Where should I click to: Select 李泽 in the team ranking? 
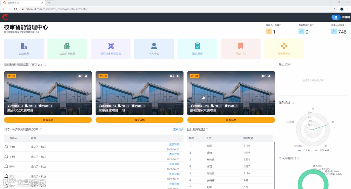(x=209, y=146)
